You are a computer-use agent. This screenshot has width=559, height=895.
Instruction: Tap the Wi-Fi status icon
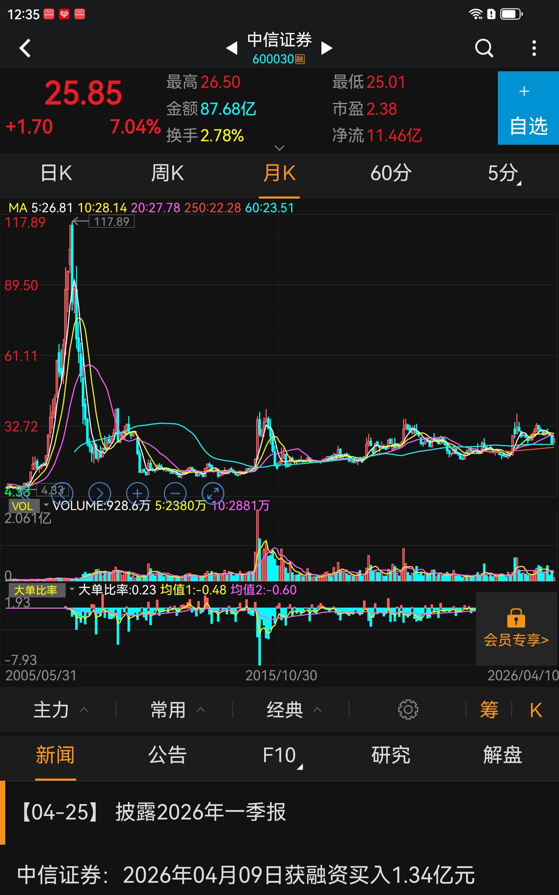[x=476, y=14]
